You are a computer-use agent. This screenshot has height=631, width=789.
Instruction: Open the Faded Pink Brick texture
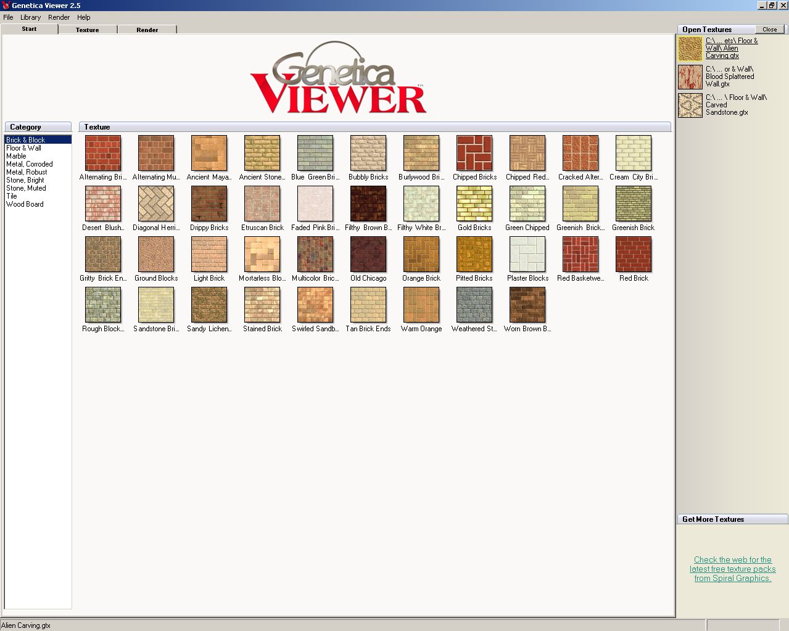click(x=315, y=204)
